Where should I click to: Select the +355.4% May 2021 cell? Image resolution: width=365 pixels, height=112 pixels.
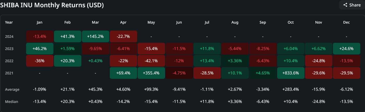[151, 73]
